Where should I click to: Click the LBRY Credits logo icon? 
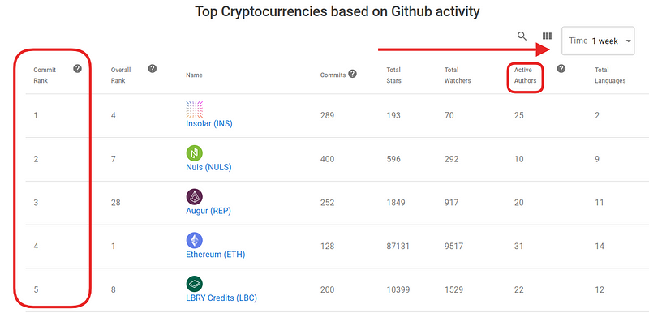194,284
